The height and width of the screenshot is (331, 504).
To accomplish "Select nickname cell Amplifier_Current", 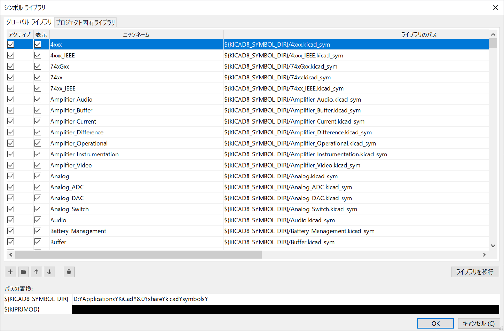I will point(137,121).
